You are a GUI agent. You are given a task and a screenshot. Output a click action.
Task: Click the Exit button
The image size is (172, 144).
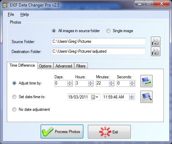pos(109,132)
